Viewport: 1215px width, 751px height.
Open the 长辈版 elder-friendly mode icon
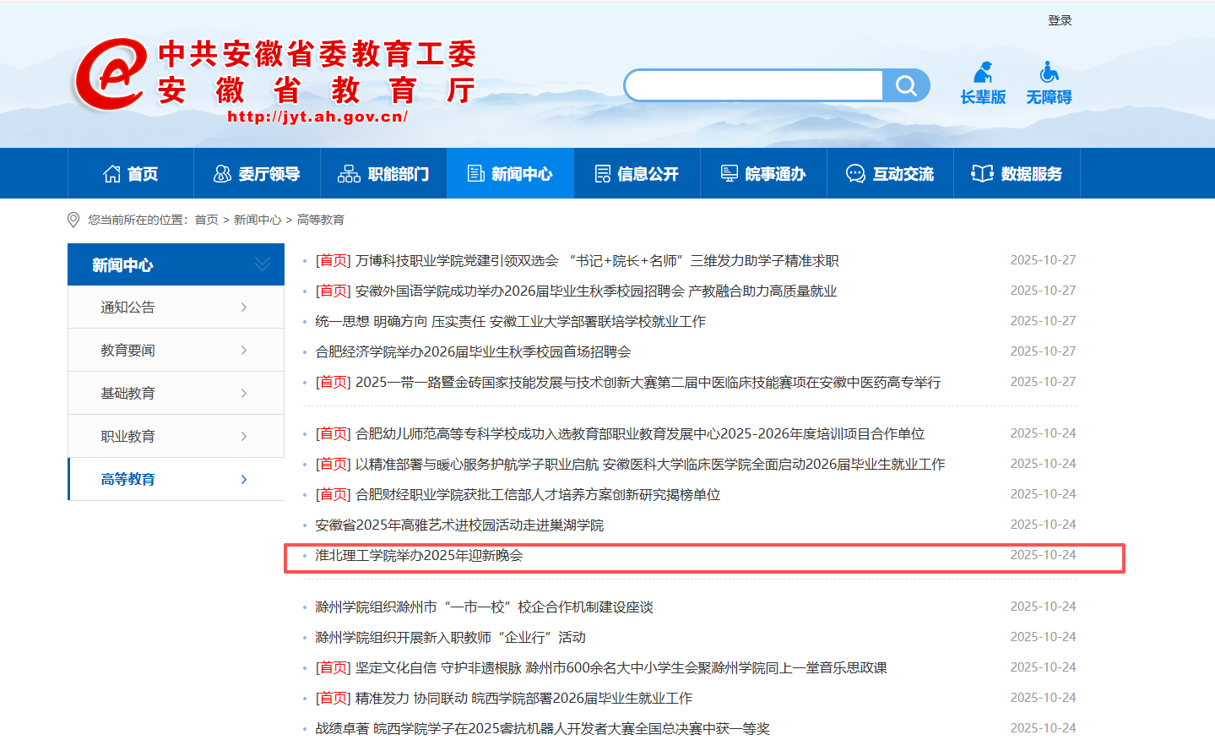[983, 73]
